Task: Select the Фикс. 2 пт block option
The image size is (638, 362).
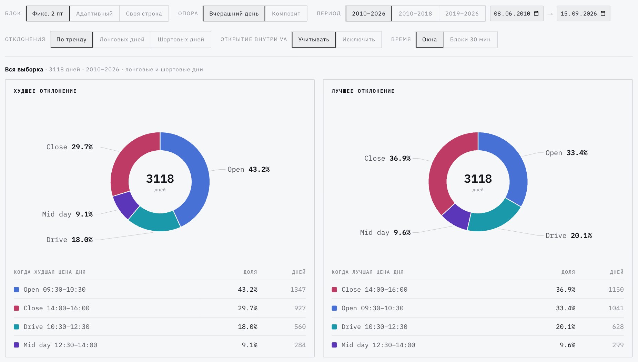Action: (48, 13)
